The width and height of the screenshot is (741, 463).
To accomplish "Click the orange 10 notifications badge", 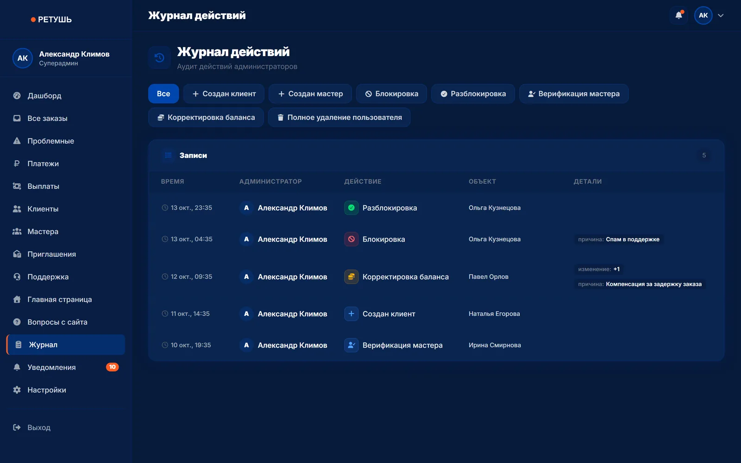I will point(113,367).
